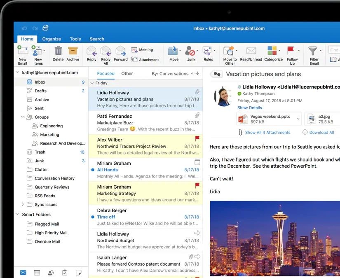Click the Forward icon
The height and width of the screenshot is (278, 340).
click(x=121, y=51)
